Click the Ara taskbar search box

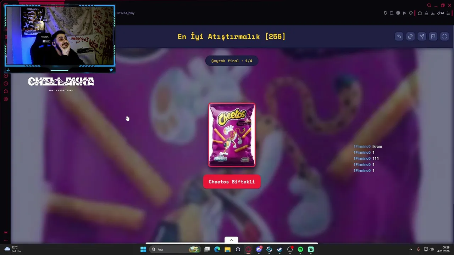pos(175,249)
